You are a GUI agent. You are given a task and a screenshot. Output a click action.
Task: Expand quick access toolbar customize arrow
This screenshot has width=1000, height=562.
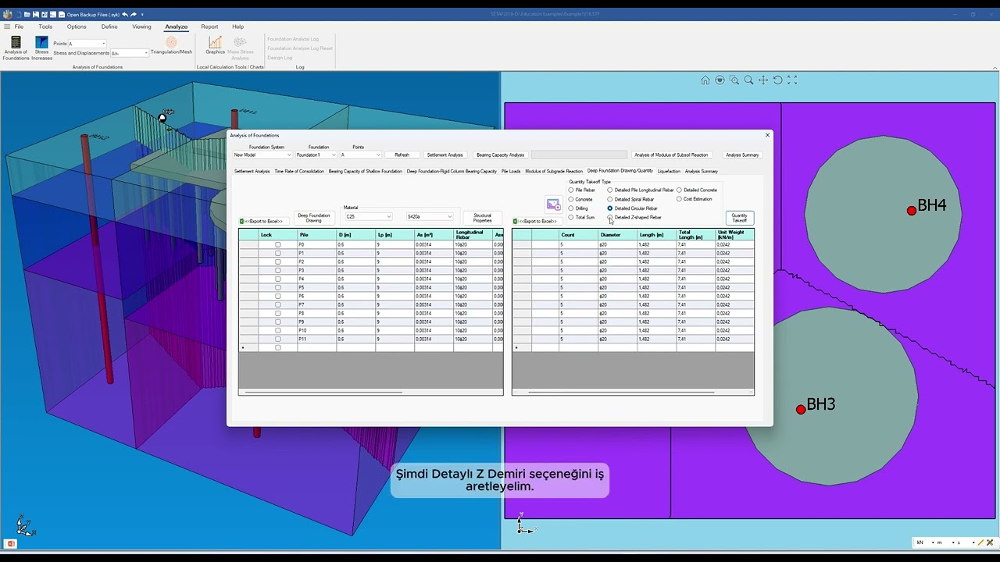[142, 14]
